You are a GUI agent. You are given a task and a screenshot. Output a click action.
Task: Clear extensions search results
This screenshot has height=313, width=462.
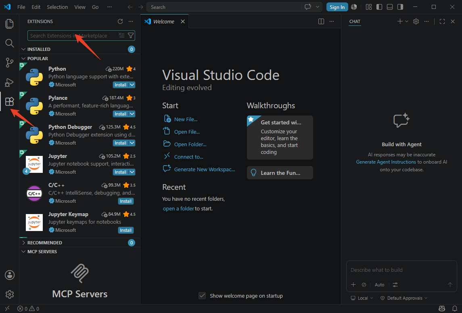tap(121, 36)
